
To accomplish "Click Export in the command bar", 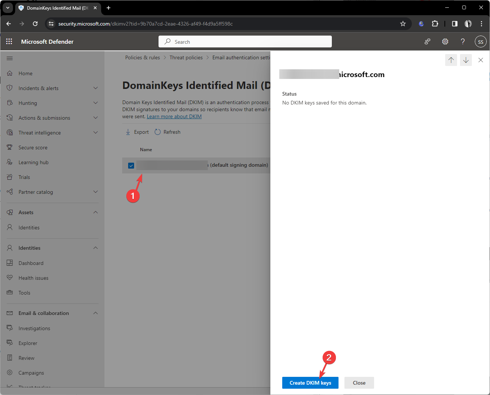I will 137,132.
